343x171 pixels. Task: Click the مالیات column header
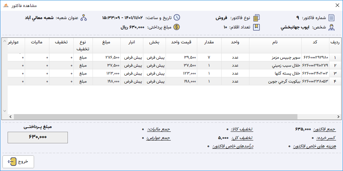[x=37, y=45]
